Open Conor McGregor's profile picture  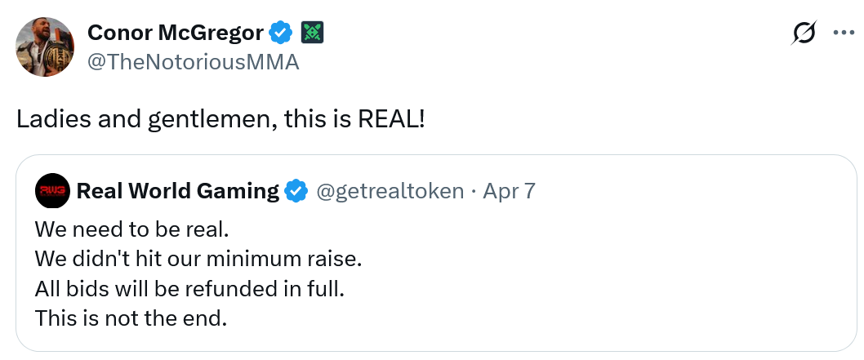[x=45, y=47]
